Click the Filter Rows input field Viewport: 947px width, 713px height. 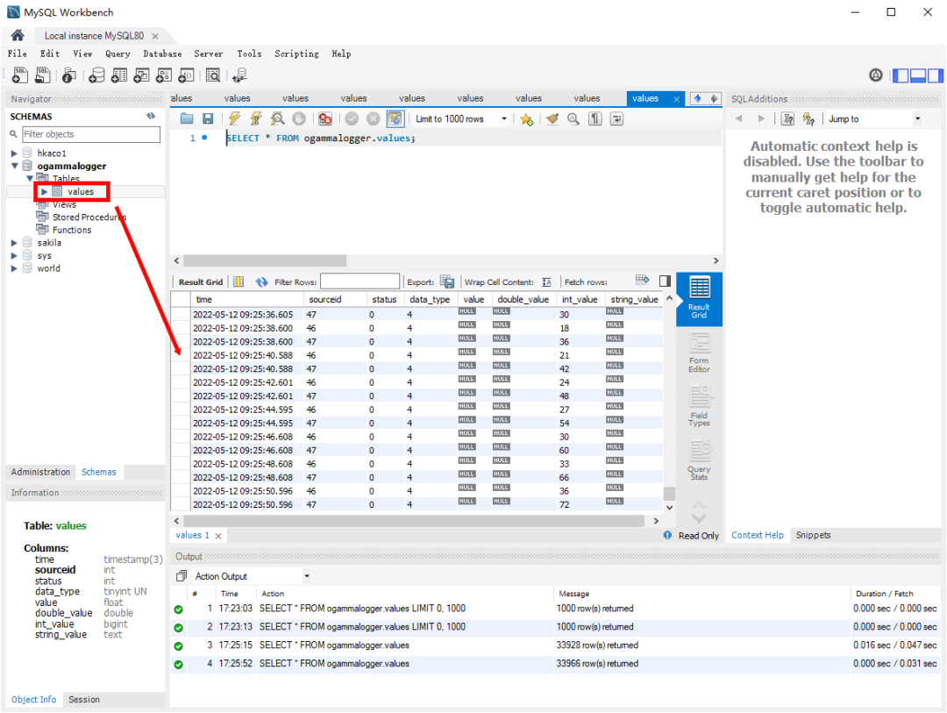(x=360, y=282)
